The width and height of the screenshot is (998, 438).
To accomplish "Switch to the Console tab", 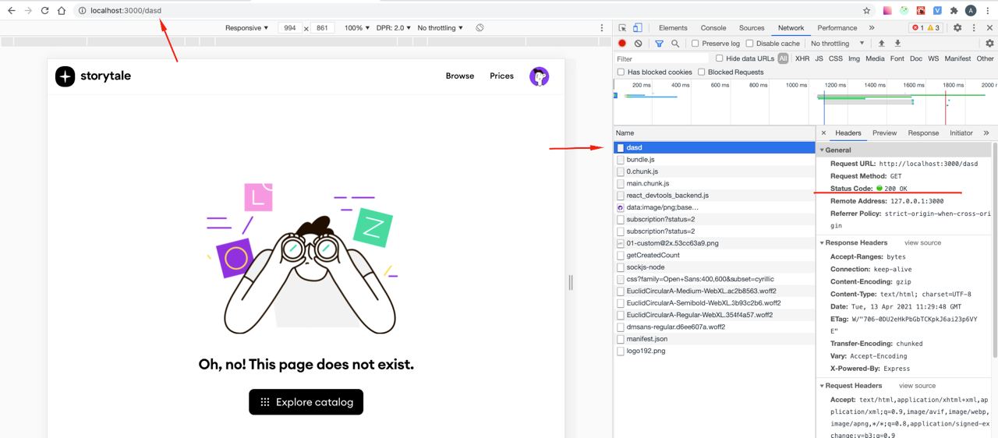I will [713, 28].
